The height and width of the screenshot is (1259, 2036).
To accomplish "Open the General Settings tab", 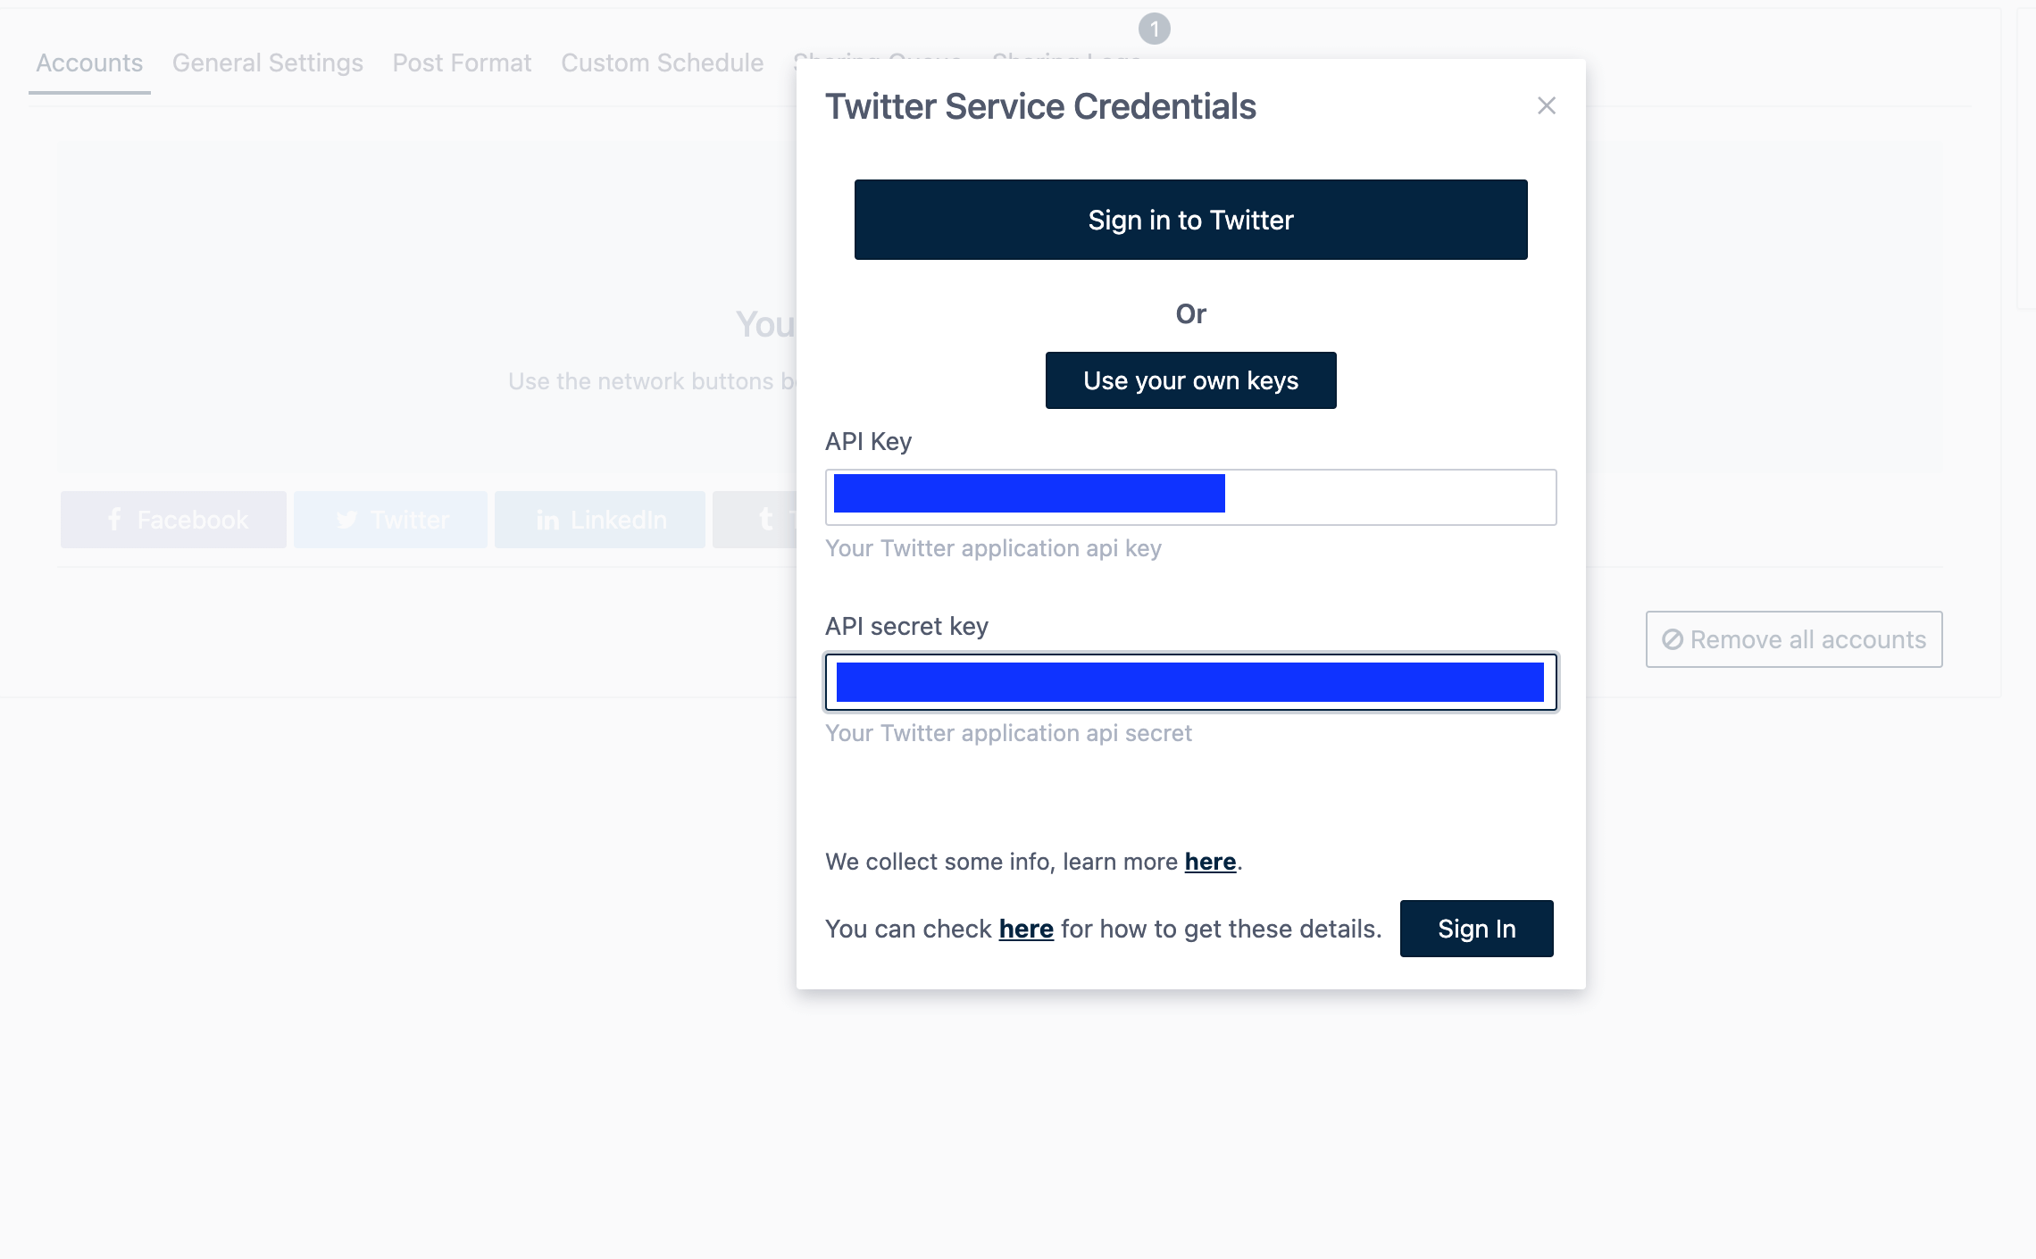I will [268, 63].
